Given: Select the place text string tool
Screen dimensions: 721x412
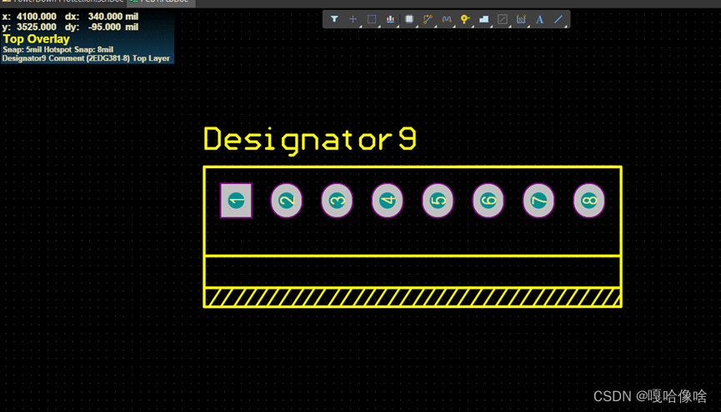Looking at the screenshot, I should coord(540,19).
